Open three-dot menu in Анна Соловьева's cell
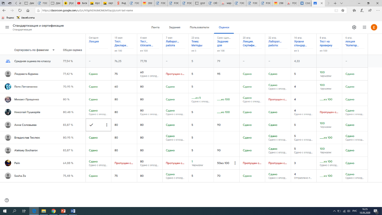This screenshot has width=382, height=215. pyautogui.click(x=107, y=125)
